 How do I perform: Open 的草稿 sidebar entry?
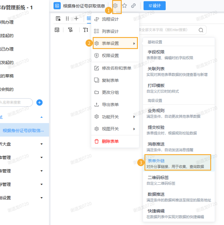click(7, 76)
